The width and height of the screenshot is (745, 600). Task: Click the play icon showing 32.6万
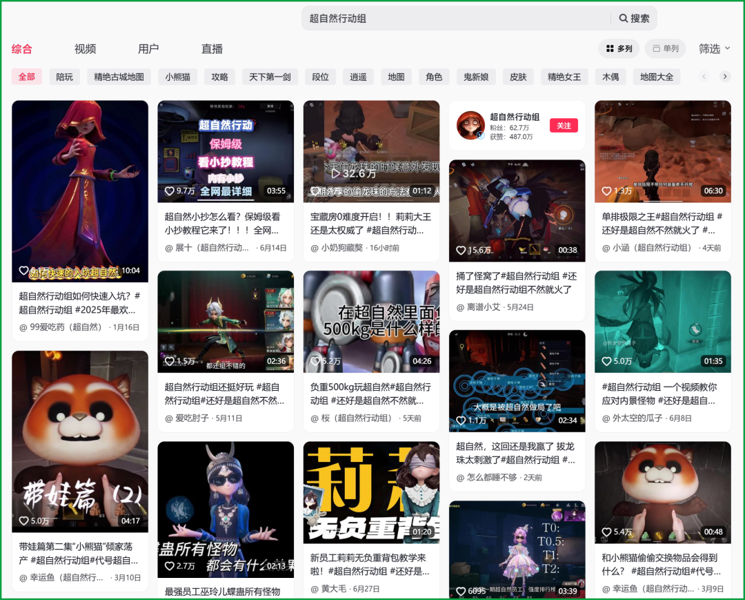click(x=336, y=173)
